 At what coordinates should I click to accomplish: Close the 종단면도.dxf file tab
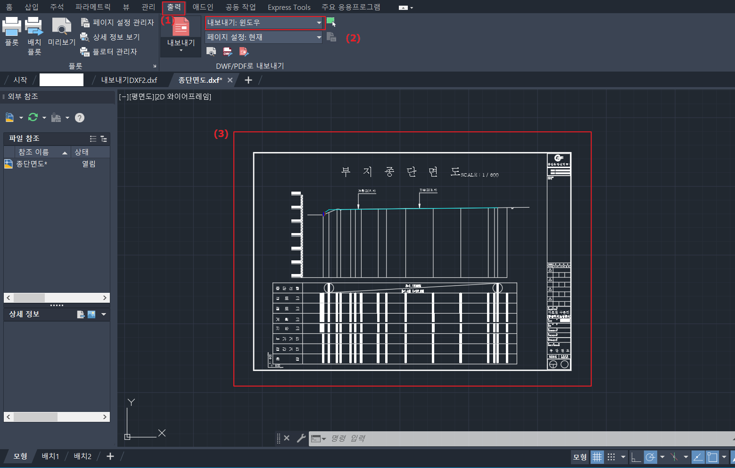[x=230, y=80]
